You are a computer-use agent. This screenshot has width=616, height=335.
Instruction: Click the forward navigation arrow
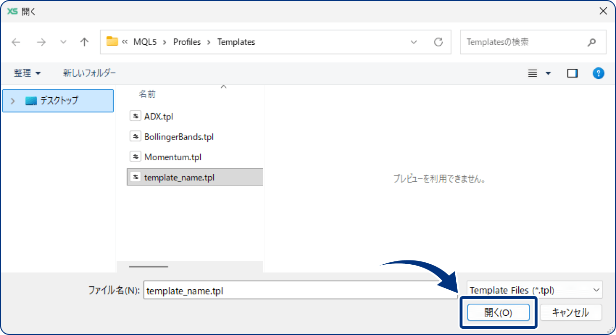pyautogui.click(x=41, y=42)
